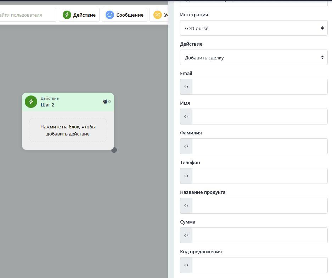Expand the Действие dropdown with Добавить сделку

[253, 57]
